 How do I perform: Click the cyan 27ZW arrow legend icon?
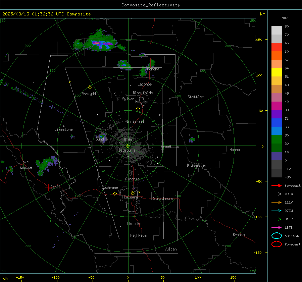[x=276, y=211]
